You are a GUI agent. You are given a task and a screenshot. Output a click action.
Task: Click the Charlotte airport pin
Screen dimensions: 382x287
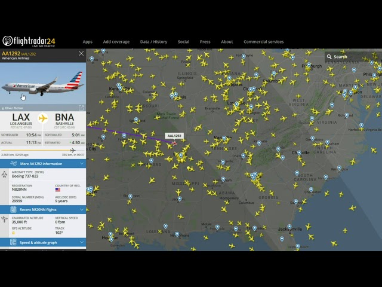click(299, 153)
